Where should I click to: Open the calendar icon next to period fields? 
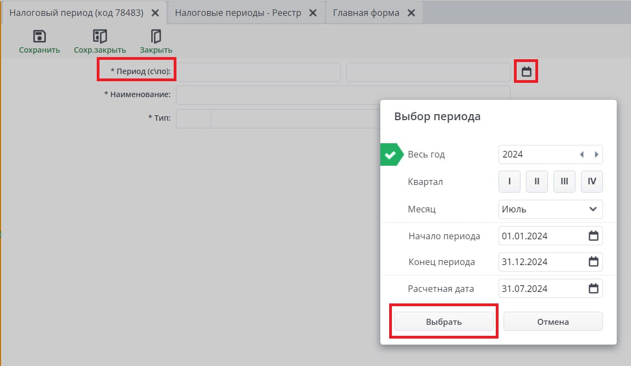tap(526, 72)
